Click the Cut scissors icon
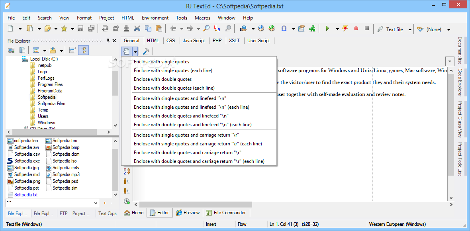This screenshot has width=470, height=231. 137,29
